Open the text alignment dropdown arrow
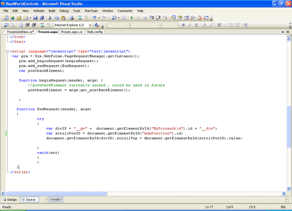This screenshot has width=292, height=211. coord(224,25)
